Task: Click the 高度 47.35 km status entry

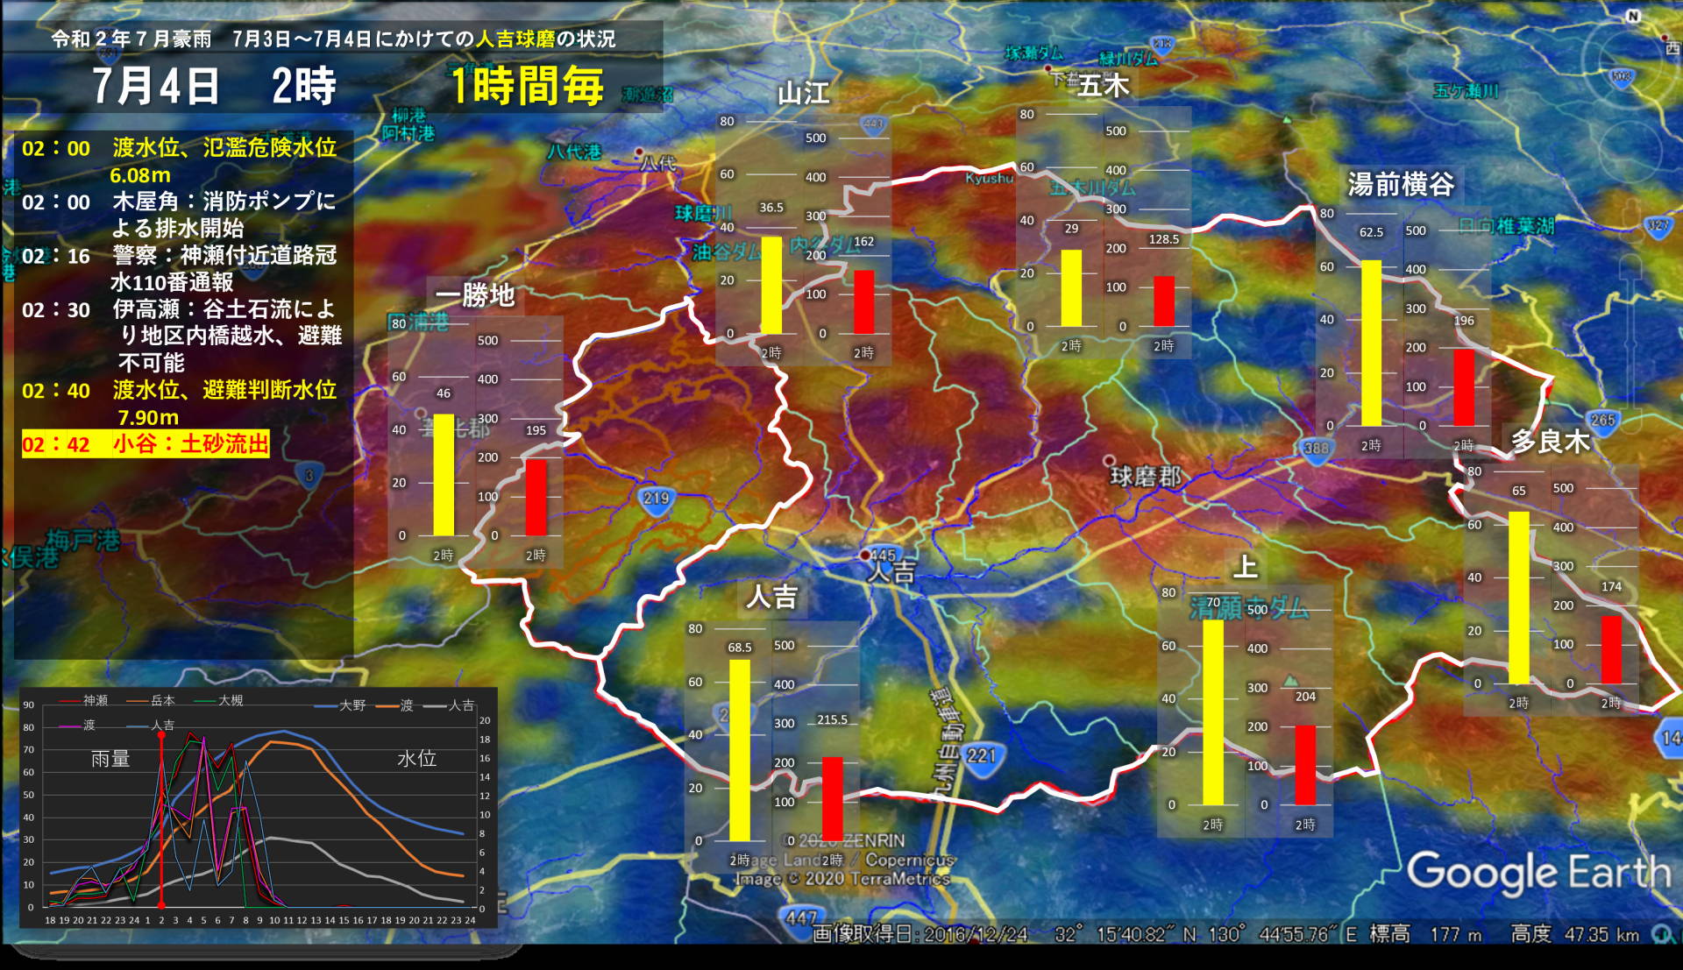Action: click(1574, 934)
